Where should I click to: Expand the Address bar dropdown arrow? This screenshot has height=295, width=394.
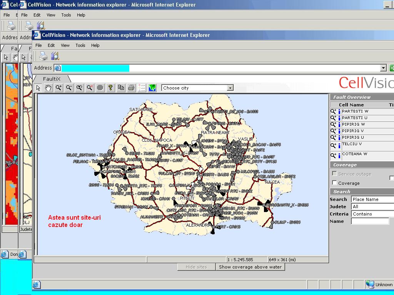point(383,68)
